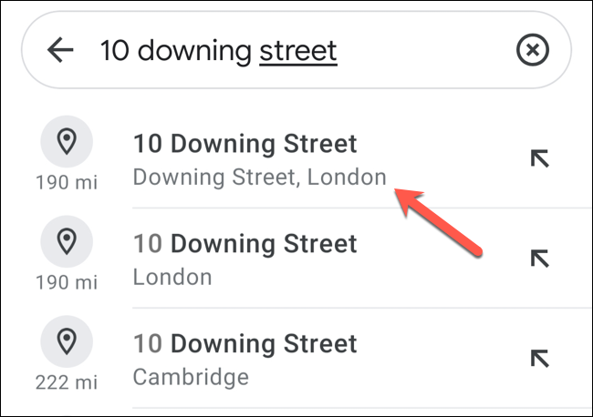The image size is (593, 417).
Task: Tap location pin icon beside the London result
Action: (67, 241)
